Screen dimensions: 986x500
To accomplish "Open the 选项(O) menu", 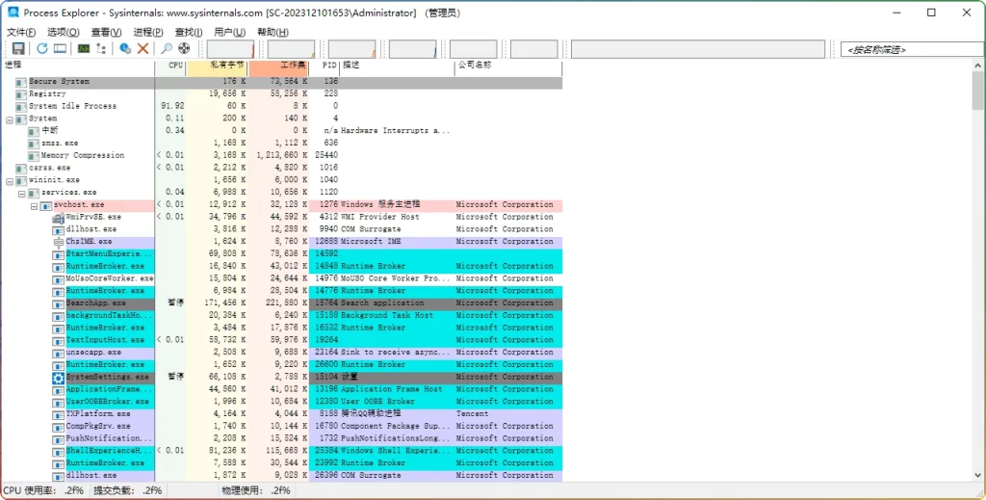I will [x=64, y=32].
